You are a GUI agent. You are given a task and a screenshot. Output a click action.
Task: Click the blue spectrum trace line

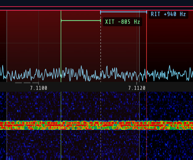pos(97,74)
